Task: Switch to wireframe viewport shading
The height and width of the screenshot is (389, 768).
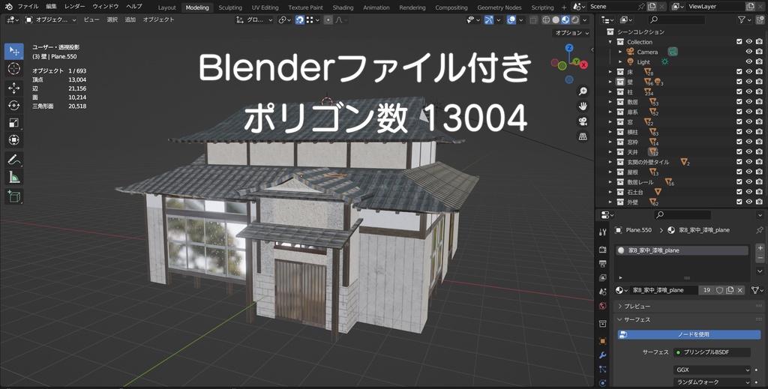Action: [x=546, y=20]
